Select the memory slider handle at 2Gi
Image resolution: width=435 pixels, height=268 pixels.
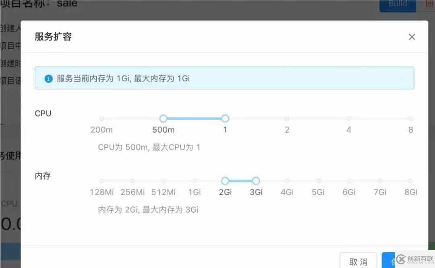pos(225,181)
